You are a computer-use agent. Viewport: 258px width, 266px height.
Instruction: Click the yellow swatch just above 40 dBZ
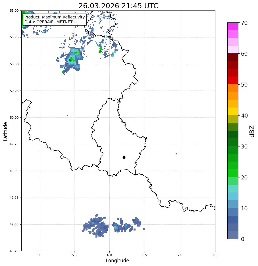tap(233, 112)
